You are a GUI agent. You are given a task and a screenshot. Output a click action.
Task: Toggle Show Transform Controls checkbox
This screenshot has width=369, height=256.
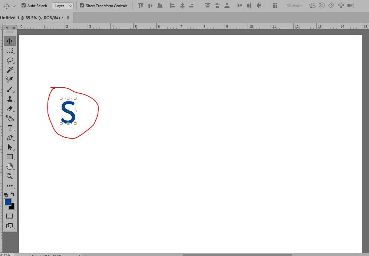[x=82, y=6]
